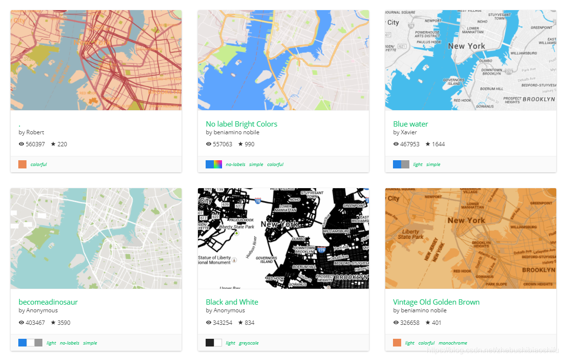Click the Vintage Old Golden Brown title

pyautogui.click(x=436, y=302)
